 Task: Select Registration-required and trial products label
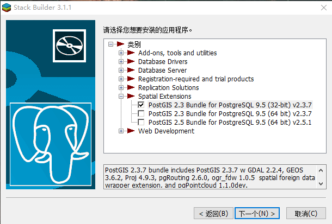pos(196,79)
